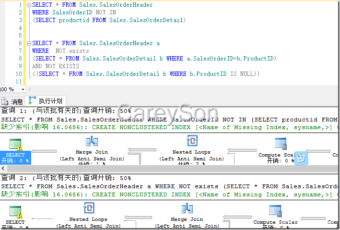This screenshot has width=340, height=230.
Task: Click the 查询 2 query cost header
Action: point(66,178)
